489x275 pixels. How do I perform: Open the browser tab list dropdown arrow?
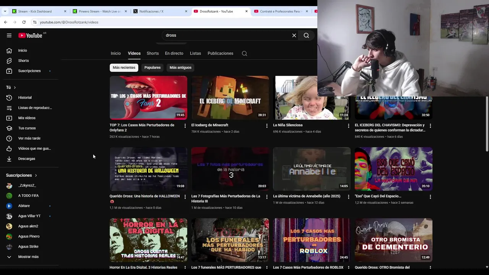click(5, 11)
